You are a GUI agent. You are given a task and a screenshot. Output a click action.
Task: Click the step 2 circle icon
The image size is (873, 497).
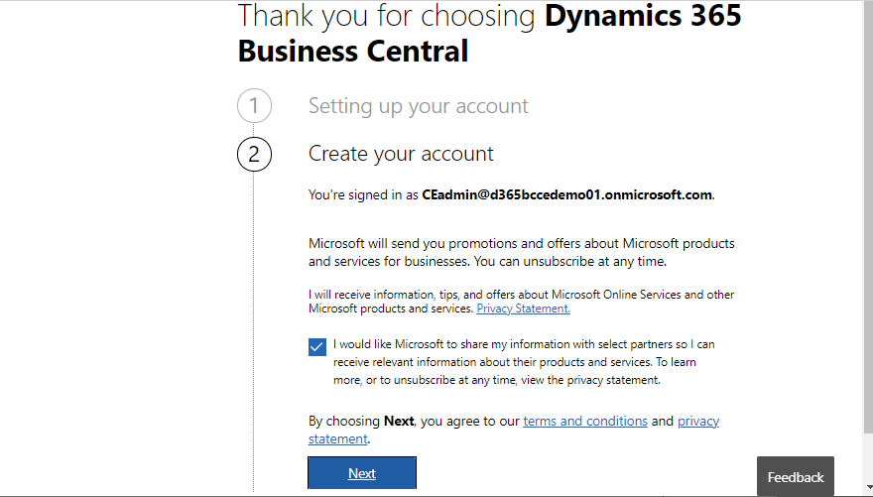(x=254, y=154)
